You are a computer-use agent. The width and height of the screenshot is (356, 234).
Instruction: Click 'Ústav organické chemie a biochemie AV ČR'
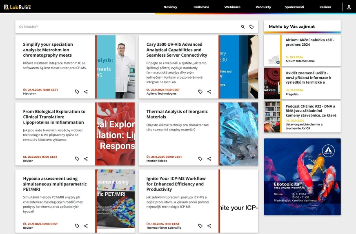pyautogui.click(x=304, y=126)
